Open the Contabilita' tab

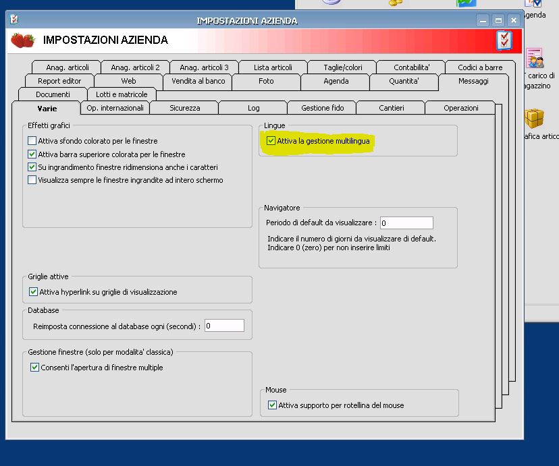pos(411,67)
